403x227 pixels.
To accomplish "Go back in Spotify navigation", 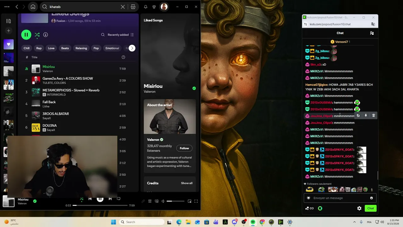I will [17, 7].
